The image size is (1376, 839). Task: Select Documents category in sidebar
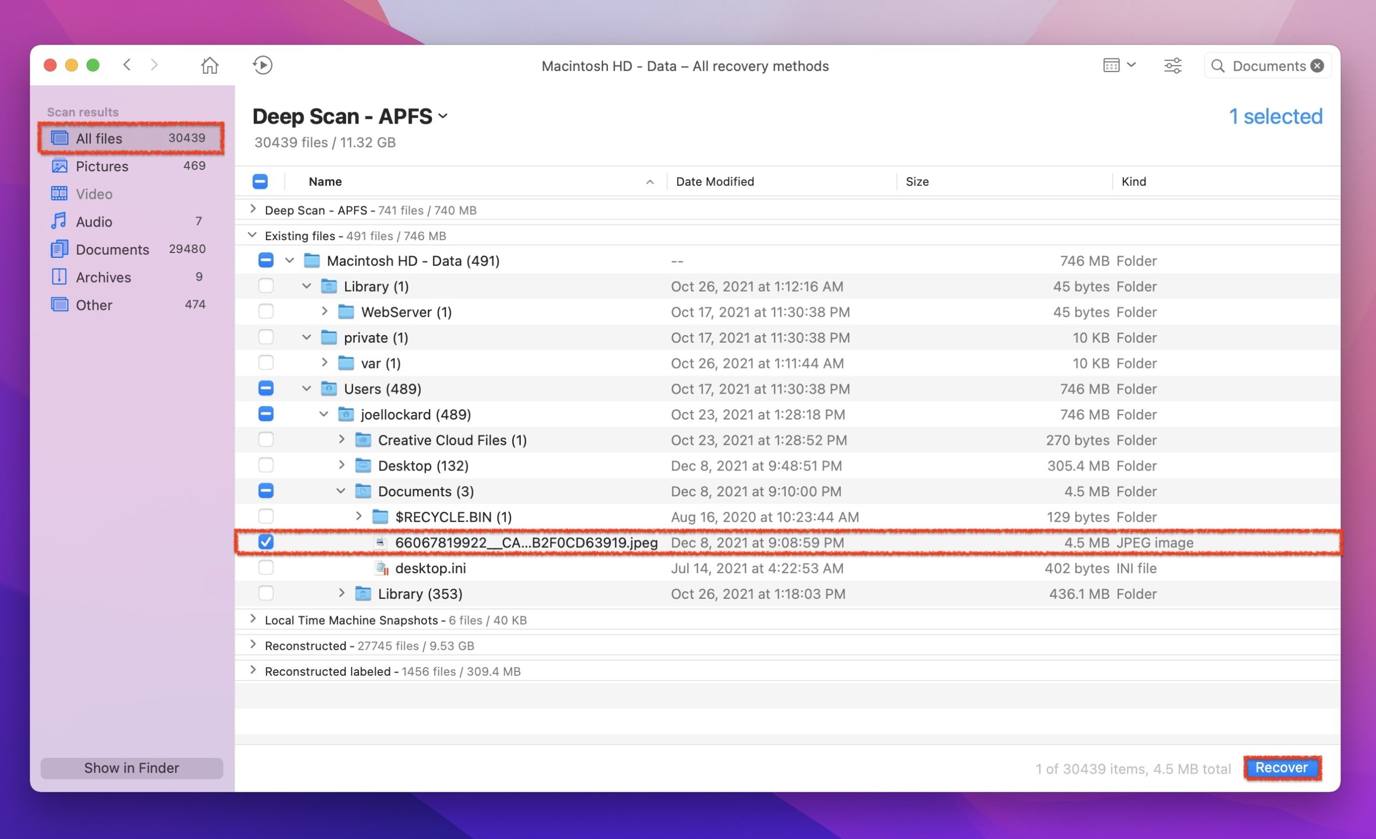point(131,249)
